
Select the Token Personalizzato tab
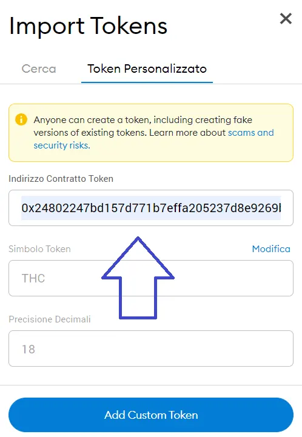[147, 69]
